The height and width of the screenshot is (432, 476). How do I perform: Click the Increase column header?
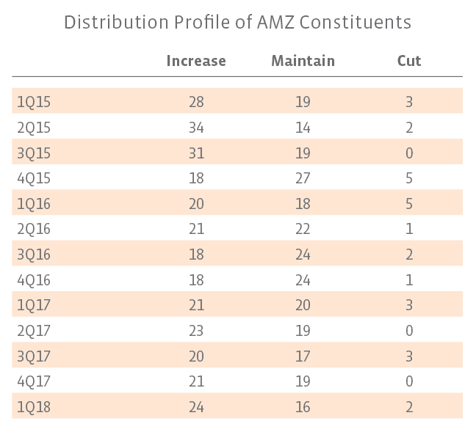coord(196,60)
